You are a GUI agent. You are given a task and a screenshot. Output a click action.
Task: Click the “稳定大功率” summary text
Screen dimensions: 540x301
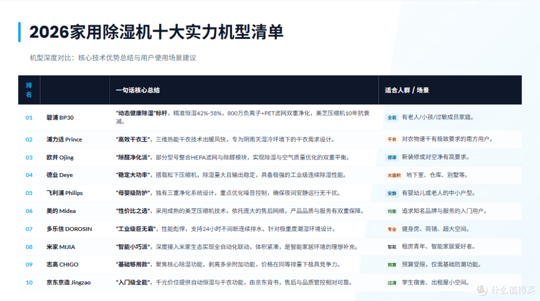coord(133,175)
